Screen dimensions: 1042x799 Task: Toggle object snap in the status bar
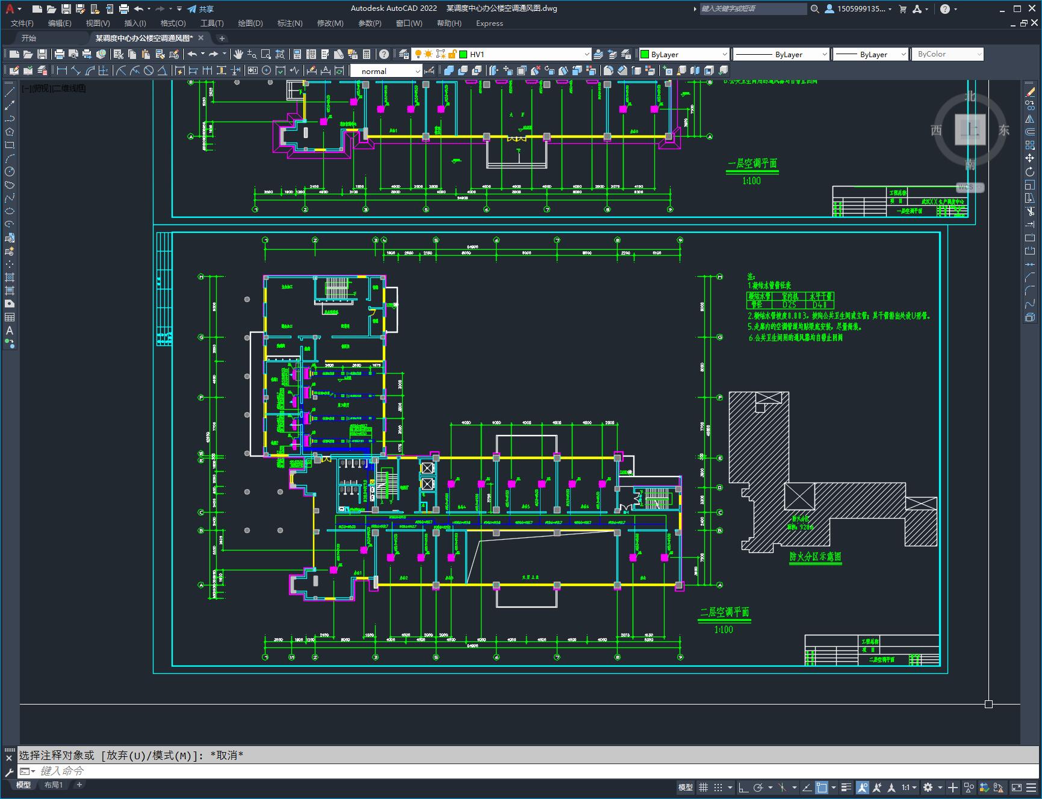822,787
